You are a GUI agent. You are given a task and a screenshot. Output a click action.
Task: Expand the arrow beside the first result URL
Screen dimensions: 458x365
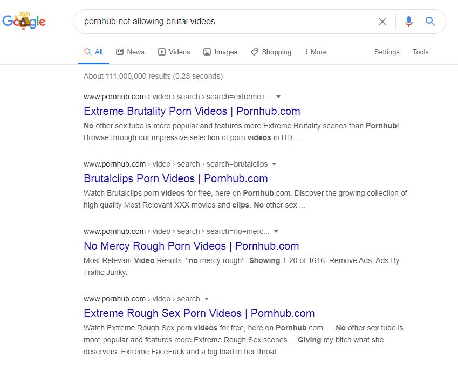[278, 97]
